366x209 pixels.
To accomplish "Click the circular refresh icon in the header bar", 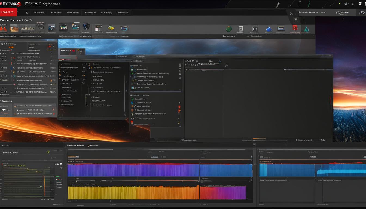I will [362, 13].
